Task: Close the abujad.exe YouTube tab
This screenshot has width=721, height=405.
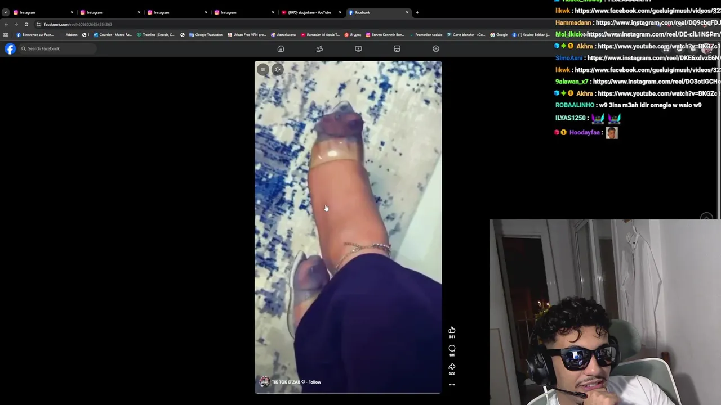Action: [340, 12]
